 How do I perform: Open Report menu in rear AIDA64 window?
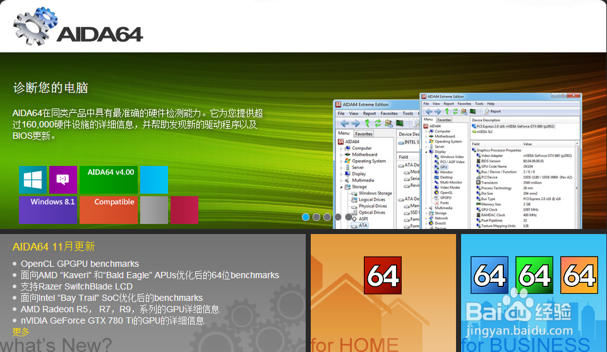(370, 114)
